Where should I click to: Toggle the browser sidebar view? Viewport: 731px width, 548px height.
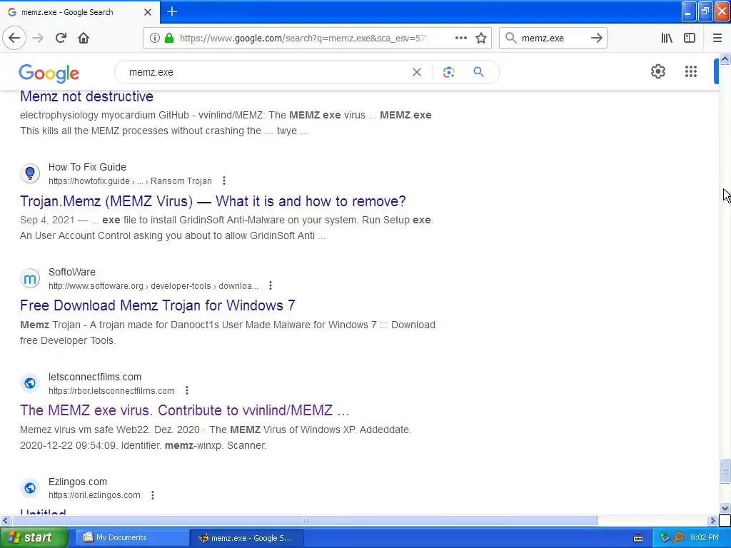(x=690, y=38)
